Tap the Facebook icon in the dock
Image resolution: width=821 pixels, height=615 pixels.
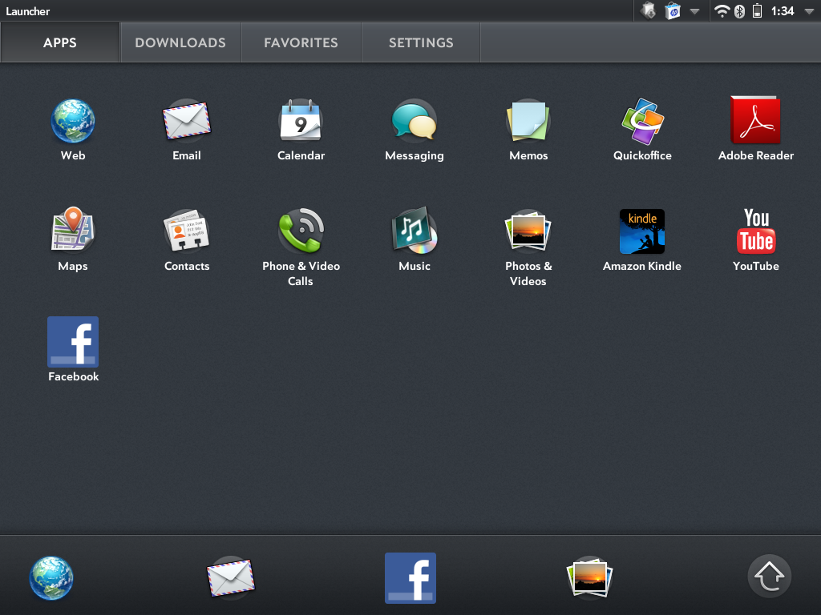[410, 578]
